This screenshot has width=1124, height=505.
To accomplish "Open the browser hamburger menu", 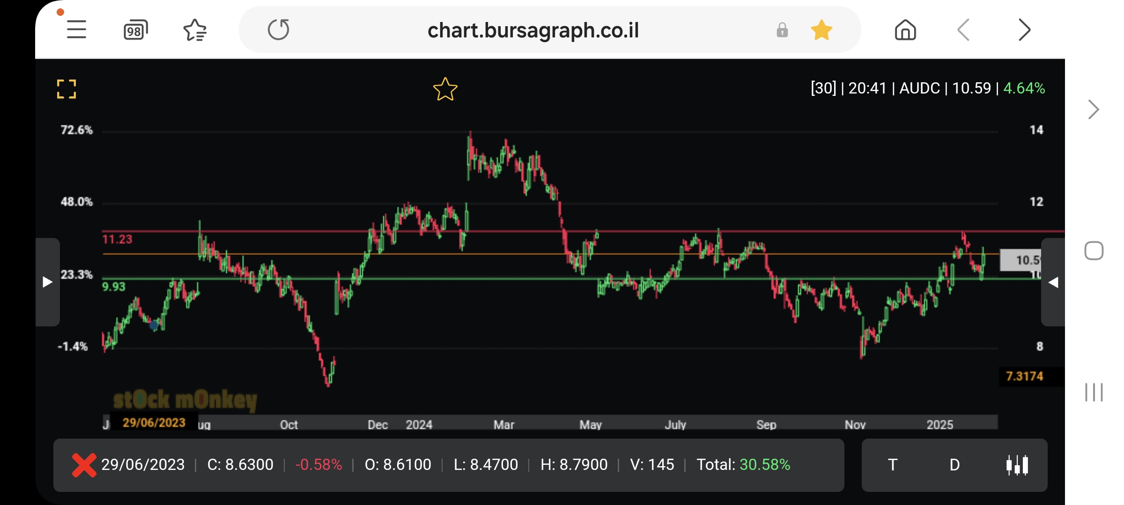I will click(76, 30).
